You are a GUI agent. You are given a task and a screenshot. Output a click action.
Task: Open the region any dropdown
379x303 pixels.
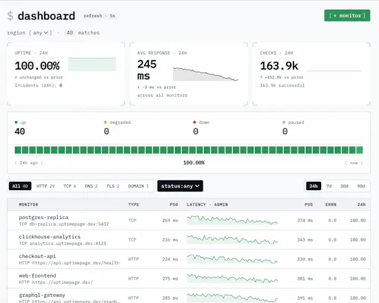41,32
